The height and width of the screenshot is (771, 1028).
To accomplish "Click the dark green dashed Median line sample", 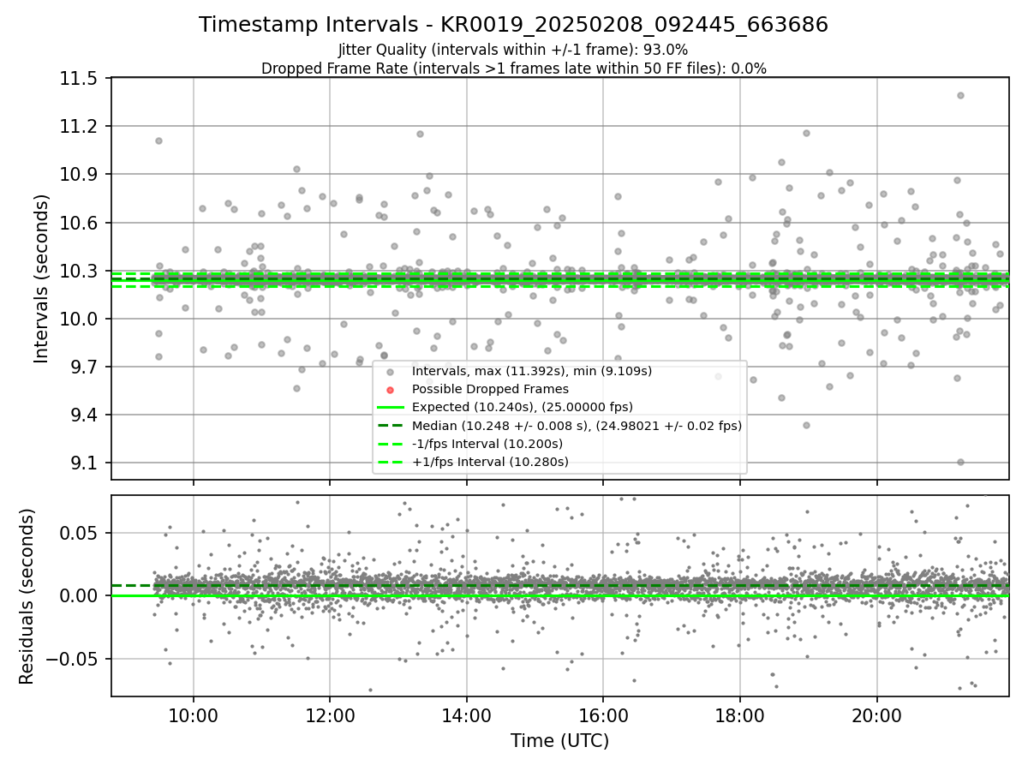I will point(391,426).
